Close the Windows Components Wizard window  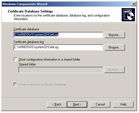pos(133,4)
